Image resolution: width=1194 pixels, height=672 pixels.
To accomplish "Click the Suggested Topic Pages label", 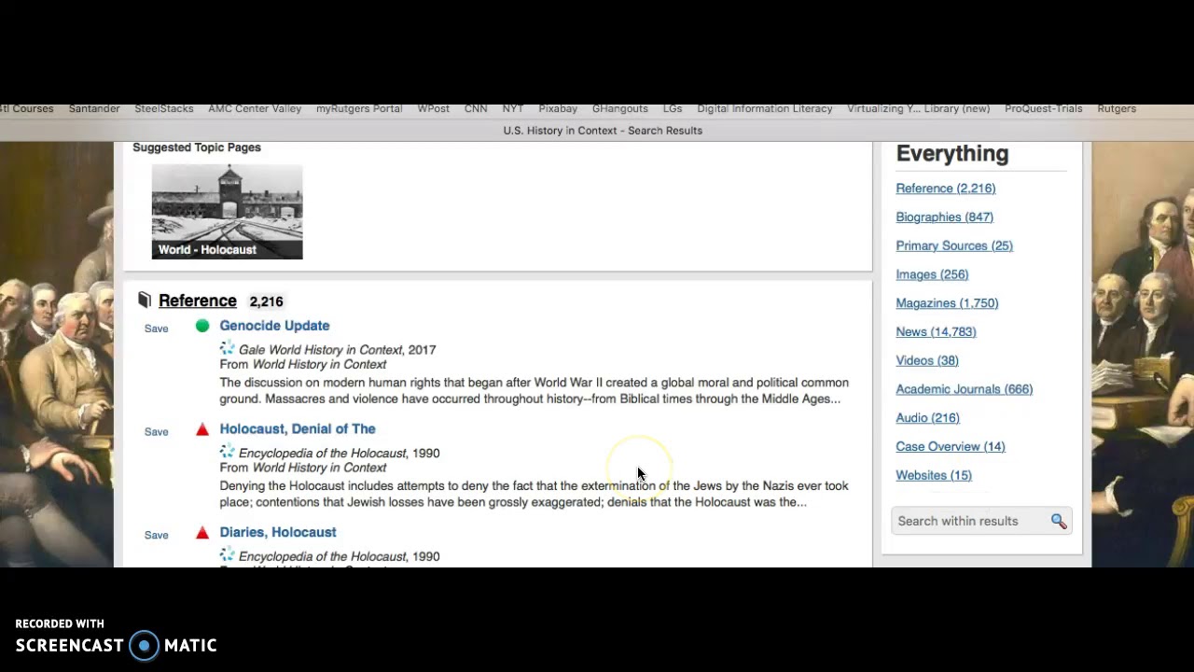I will click(197, 147).
